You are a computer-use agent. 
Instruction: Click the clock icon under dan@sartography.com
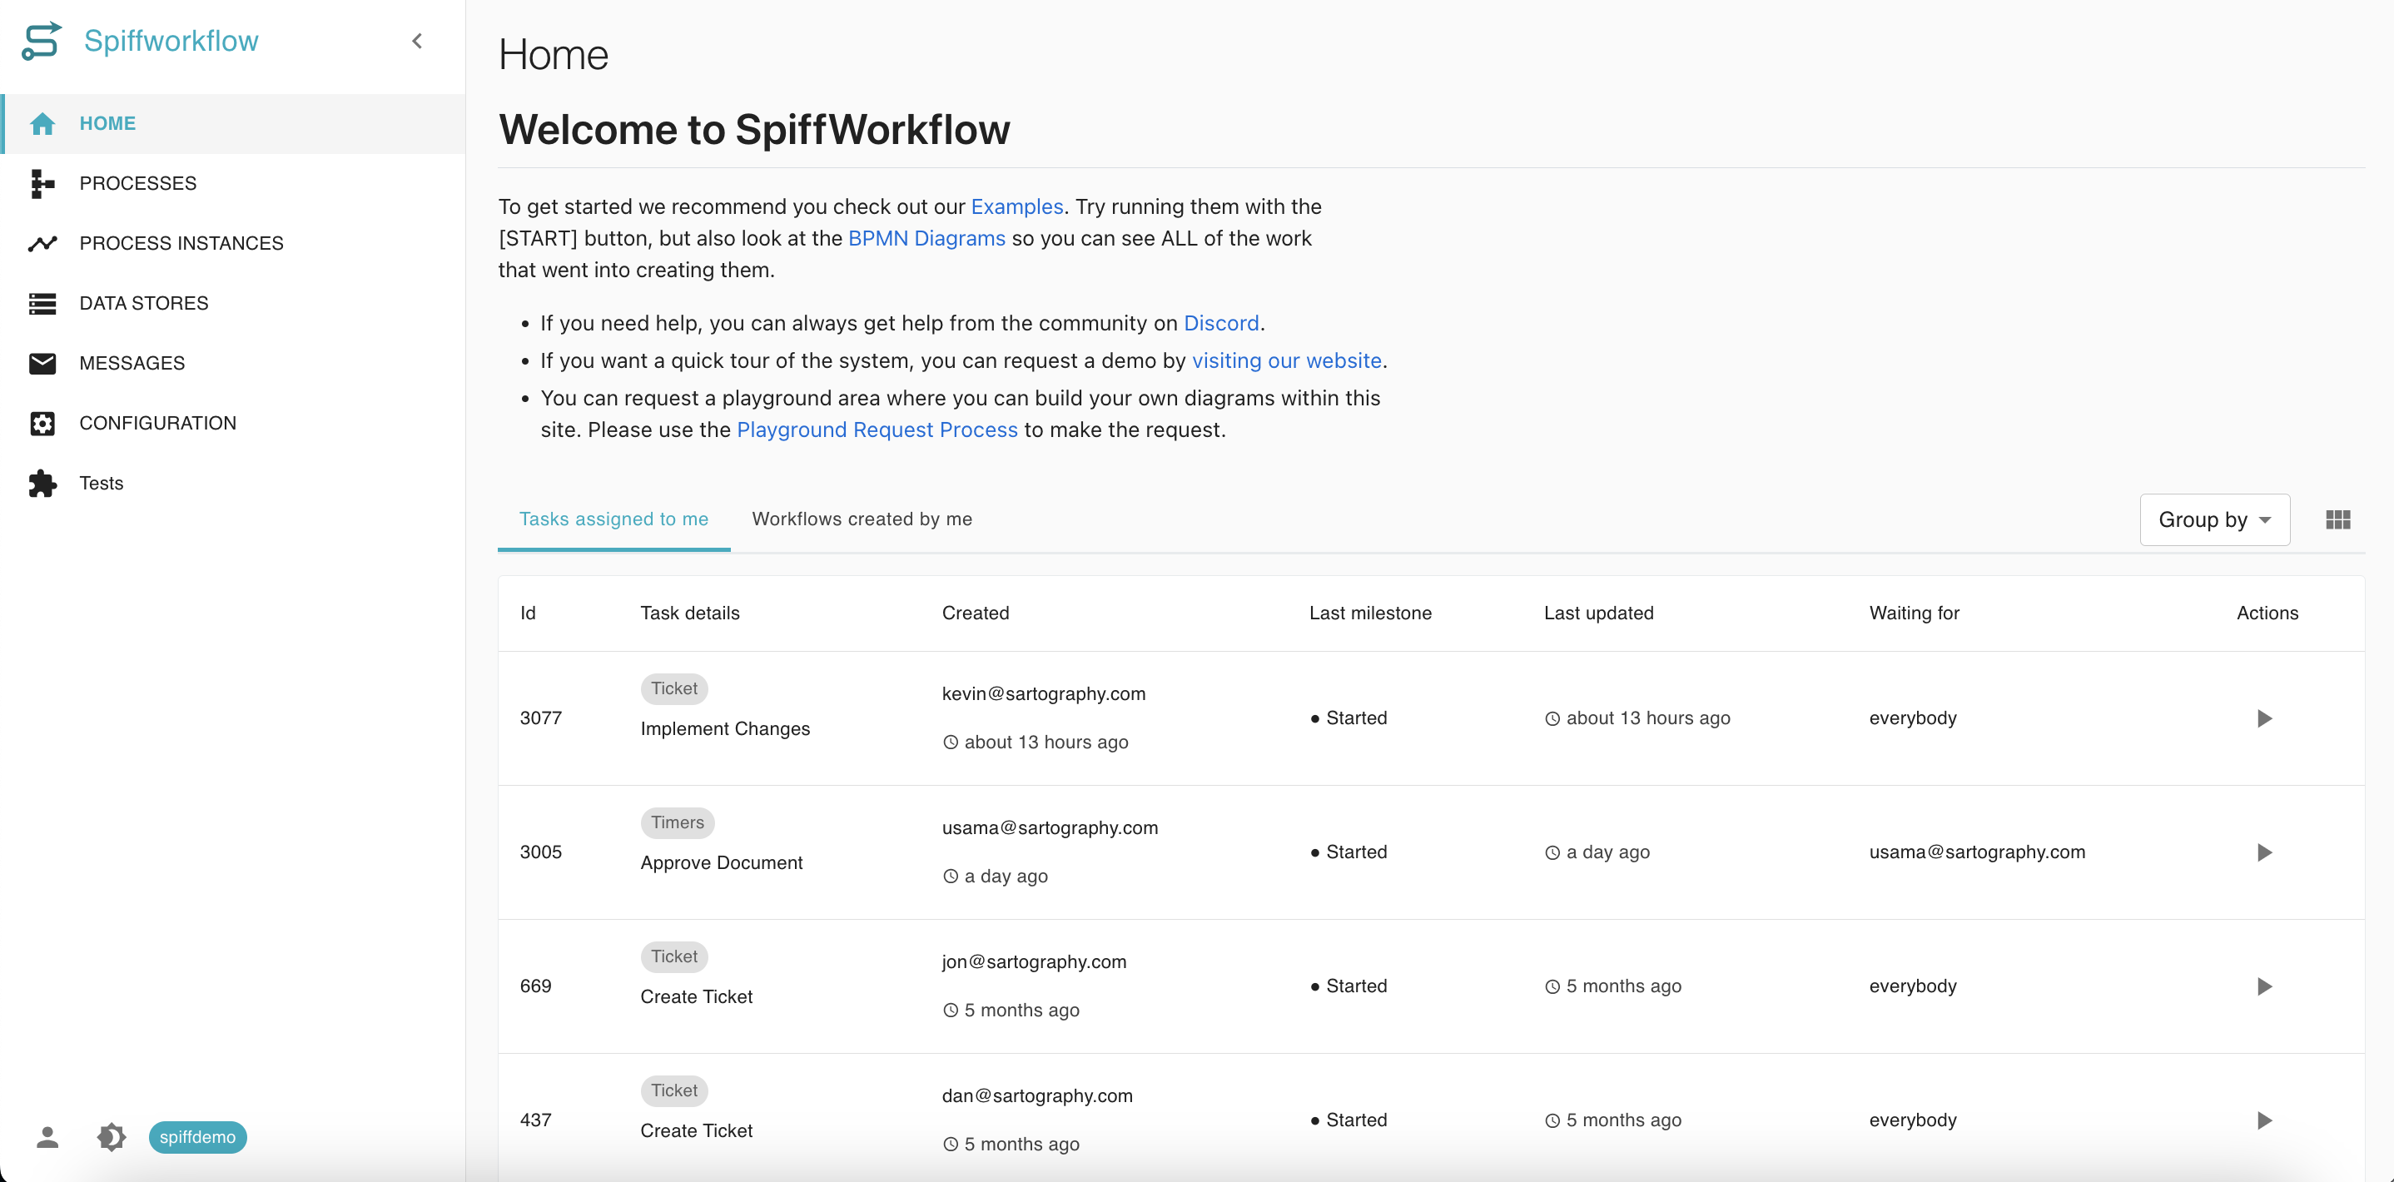pos(950,1144)
